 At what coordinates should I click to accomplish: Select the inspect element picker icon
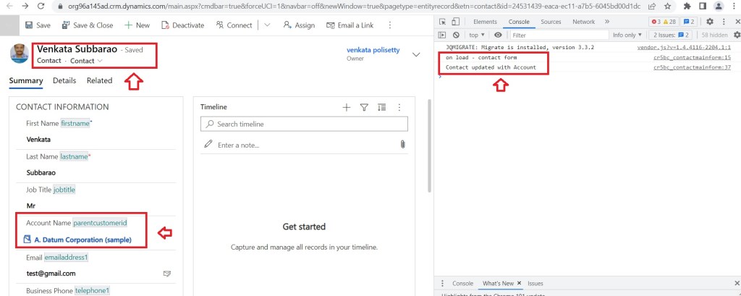(442, 22)
